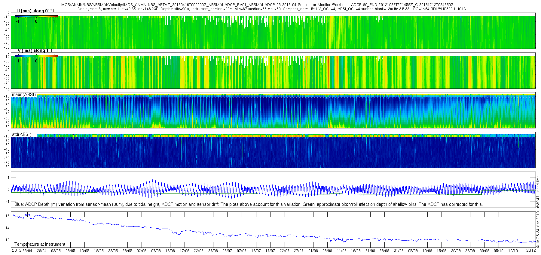This screenshot has height=255, width=541.
Task: Click the 20/09 date tick label
Action: pyautogui.click(x=456, y=251)
